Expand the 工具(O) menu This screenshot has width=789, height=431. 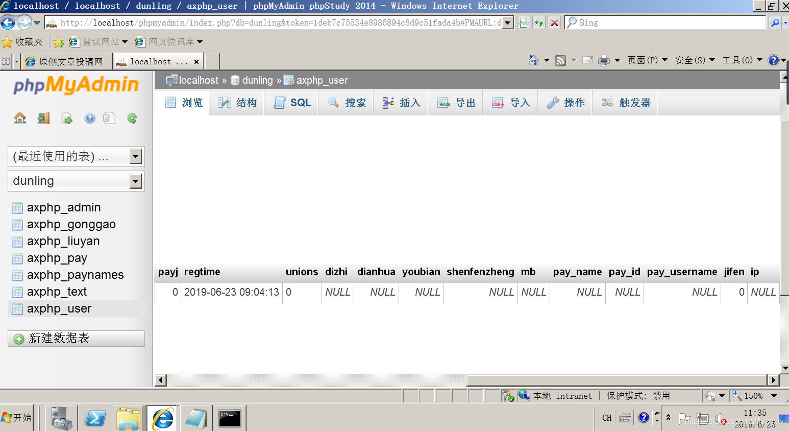[x=742, y=60]
